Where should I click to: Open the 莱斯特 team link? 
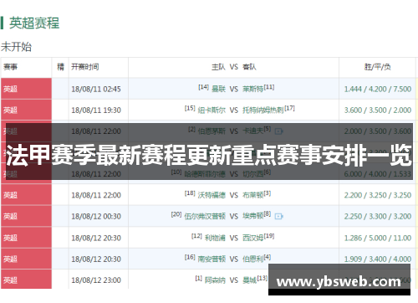252,89
